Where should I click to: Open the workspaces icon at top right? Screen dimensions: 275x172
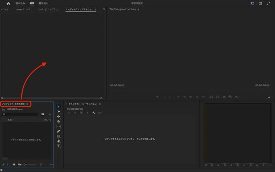[252, 4]
